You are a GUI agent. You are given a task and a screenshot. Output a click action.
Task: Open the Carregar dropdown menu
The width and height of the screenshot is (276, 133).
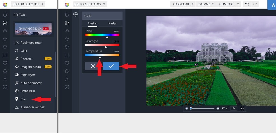coord(183,4)
